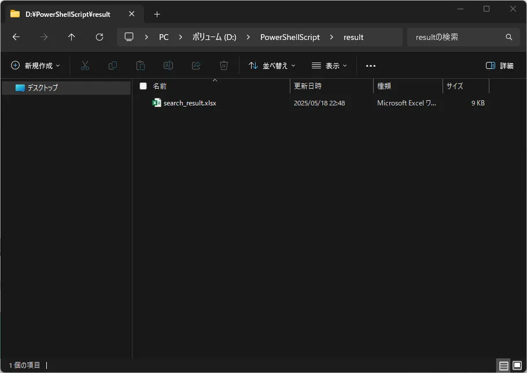Image resolution: width=527 pixels, height=373 pixels.
Task: Open the 並べ替え sort dropdown
Action: click(x=272, y=65)
